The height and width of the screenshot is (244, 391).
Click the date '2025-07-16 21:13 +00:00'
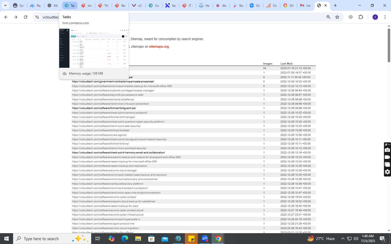(295, 68)
